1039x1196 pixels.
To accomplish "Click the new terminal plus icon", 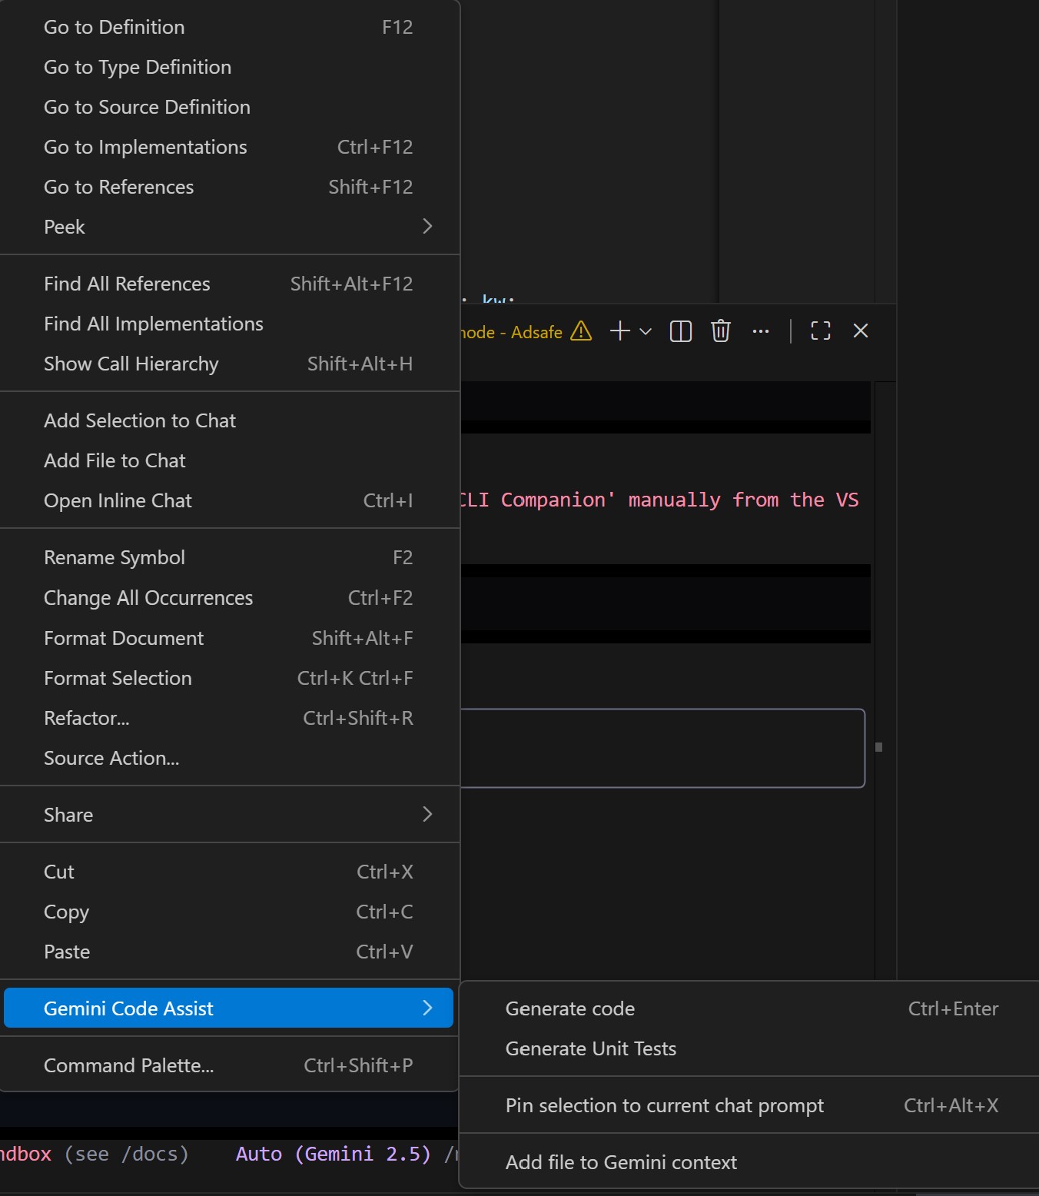I will click(x=619, y=331).
